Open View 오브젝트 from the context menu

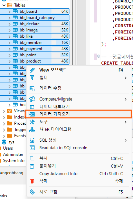pyautogui.click(x=79, y=70)
